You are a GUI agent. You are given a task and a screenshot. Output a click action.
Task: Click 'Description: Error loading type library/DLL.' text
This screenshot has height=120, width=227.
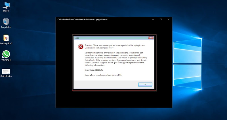tap(103, 75)
